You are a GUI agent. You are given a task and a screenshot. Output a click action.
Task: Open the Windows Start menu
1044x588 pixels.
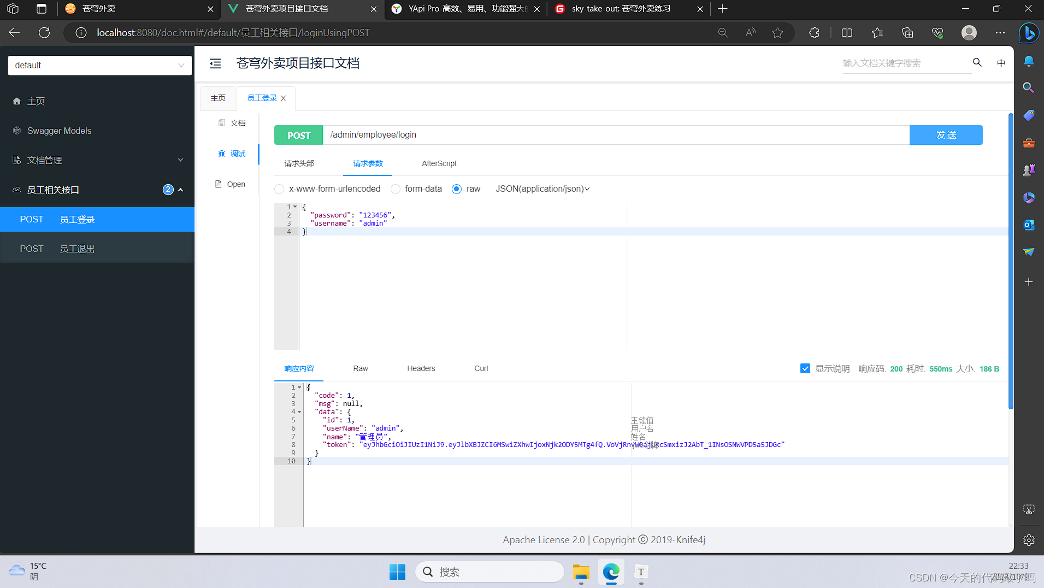(397, 572)
